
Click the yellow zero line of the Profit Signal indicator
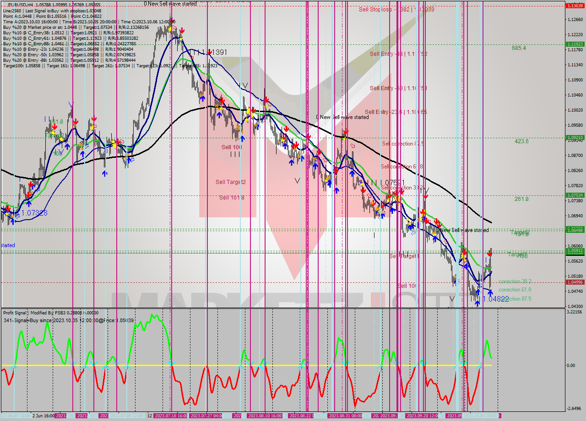(229, 366)
